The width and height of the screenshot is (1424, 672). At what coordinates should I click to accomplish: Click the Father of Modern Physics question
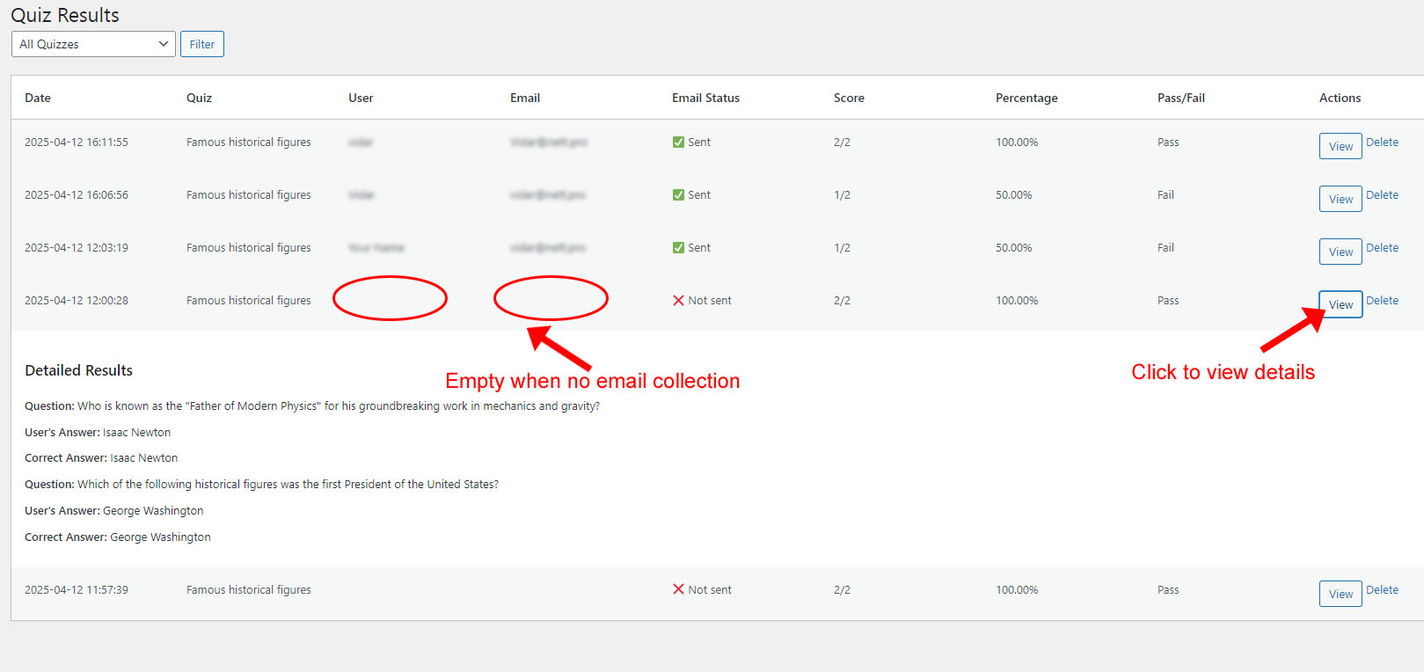(x=312, y=405)
